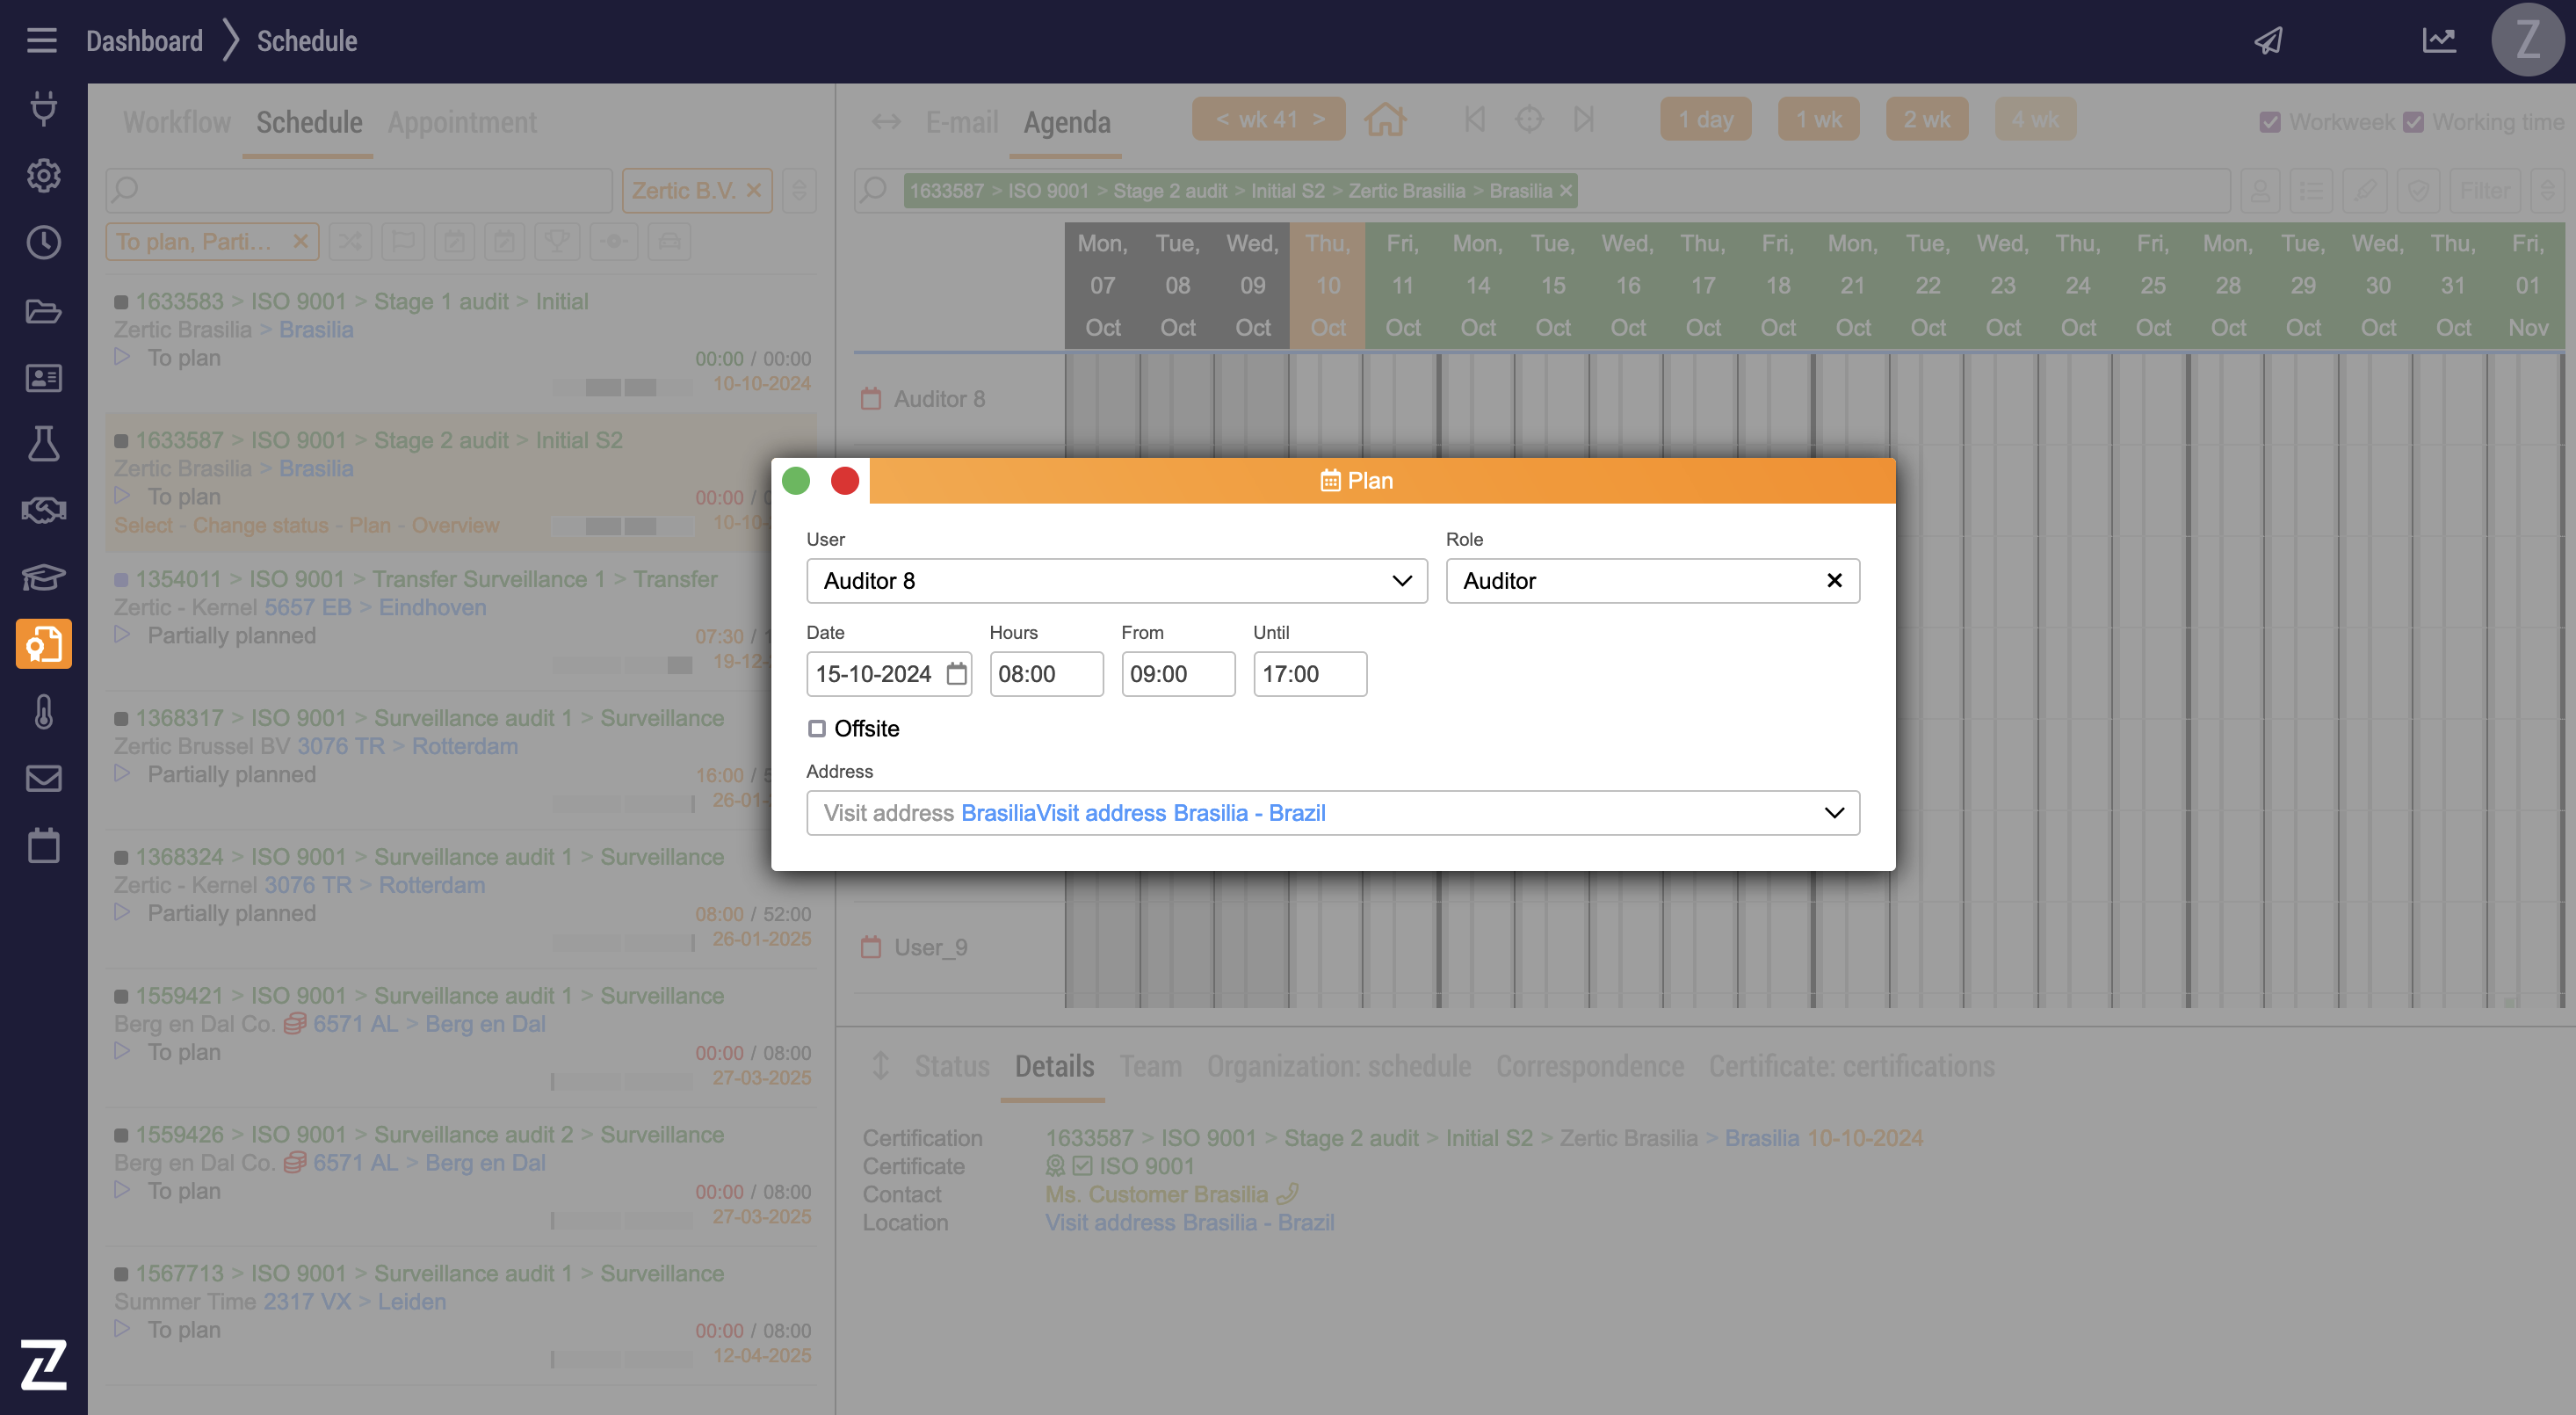
Task: Expand the User dropdown showing Auditor 8
Action: point(1401,581)
